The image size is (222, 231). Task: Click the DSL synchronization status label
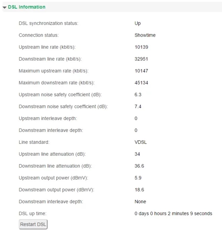pos(48,23)
